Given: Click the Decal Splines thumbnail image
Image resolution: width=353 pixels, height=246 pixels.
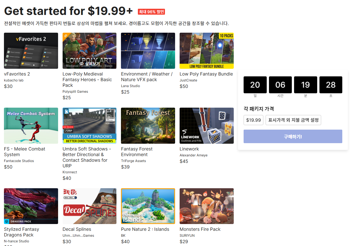Looking at the screenshot, I should (x=89, y=206).
